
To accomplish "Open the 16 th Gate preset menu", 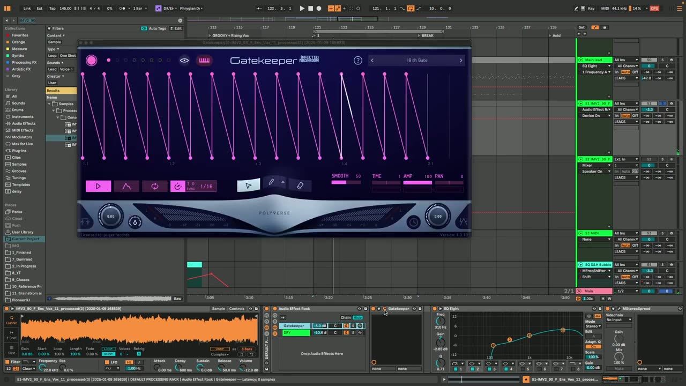I will point(416,61).
